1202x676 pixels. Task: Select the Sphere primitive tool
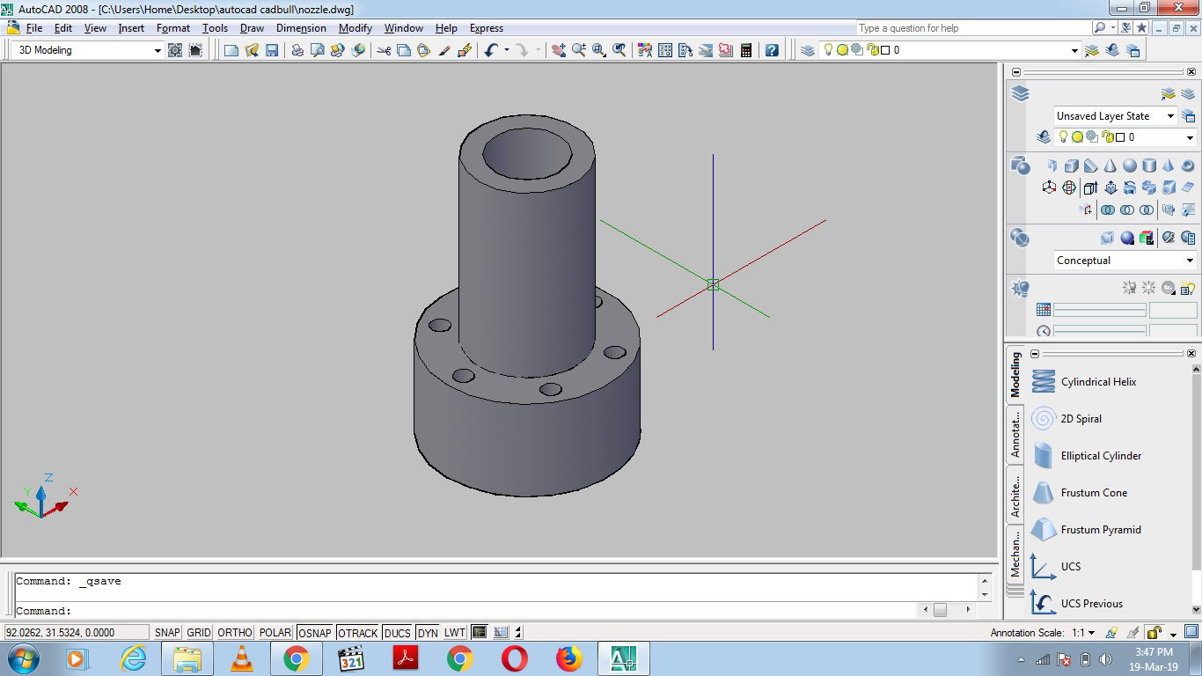[x=1130, y=165]
